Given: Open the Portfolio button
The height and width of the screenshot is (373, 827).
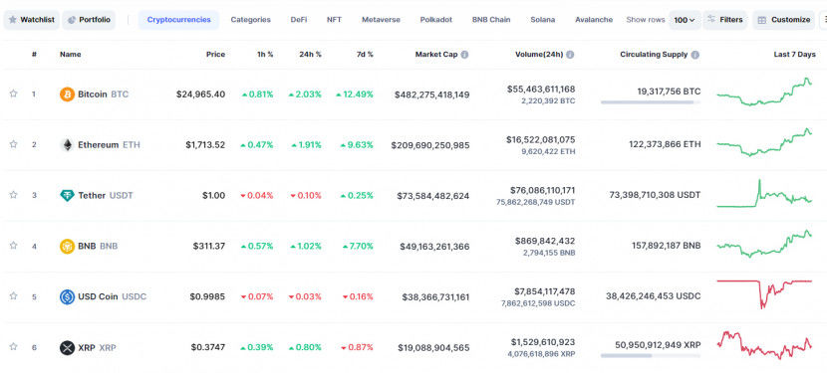Looking at the screenshot, I should pos(89,20).
